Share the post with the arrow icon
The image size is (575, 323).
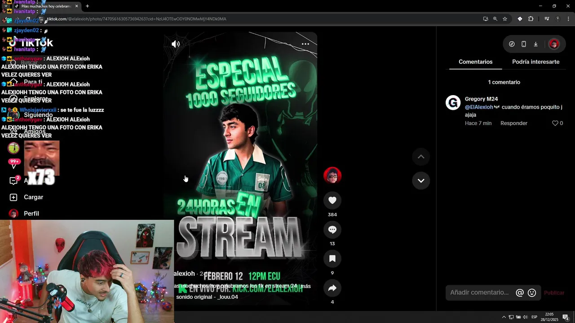point(332,288)
